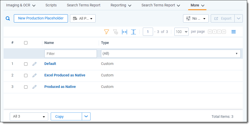Screen dimensions: 251x126
Task: Expand the All 3 selection dropdown
Action: click(29, 117)
